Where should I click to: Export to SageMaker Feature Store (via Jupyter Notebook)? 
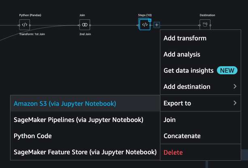point(85,152)
